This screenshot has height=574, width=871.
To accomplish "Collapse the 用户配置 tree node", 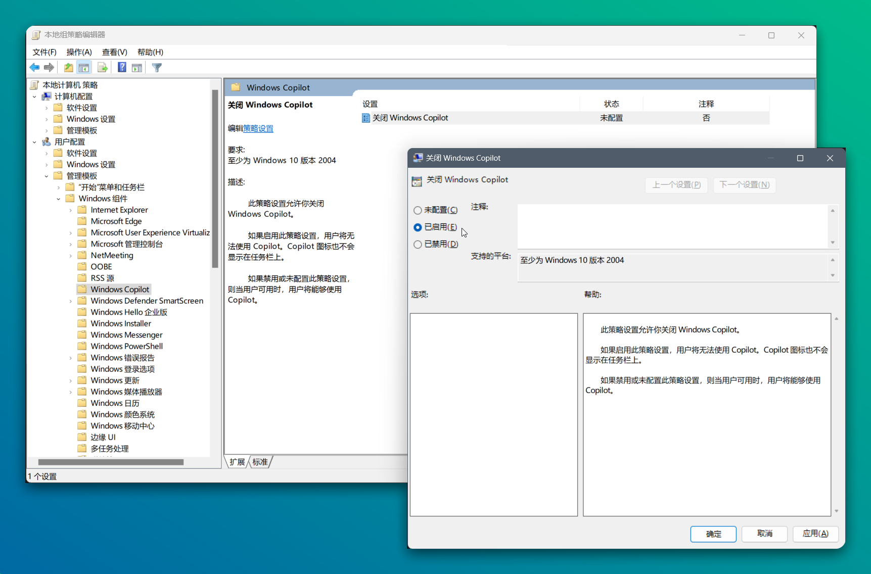I will point(34,142).
